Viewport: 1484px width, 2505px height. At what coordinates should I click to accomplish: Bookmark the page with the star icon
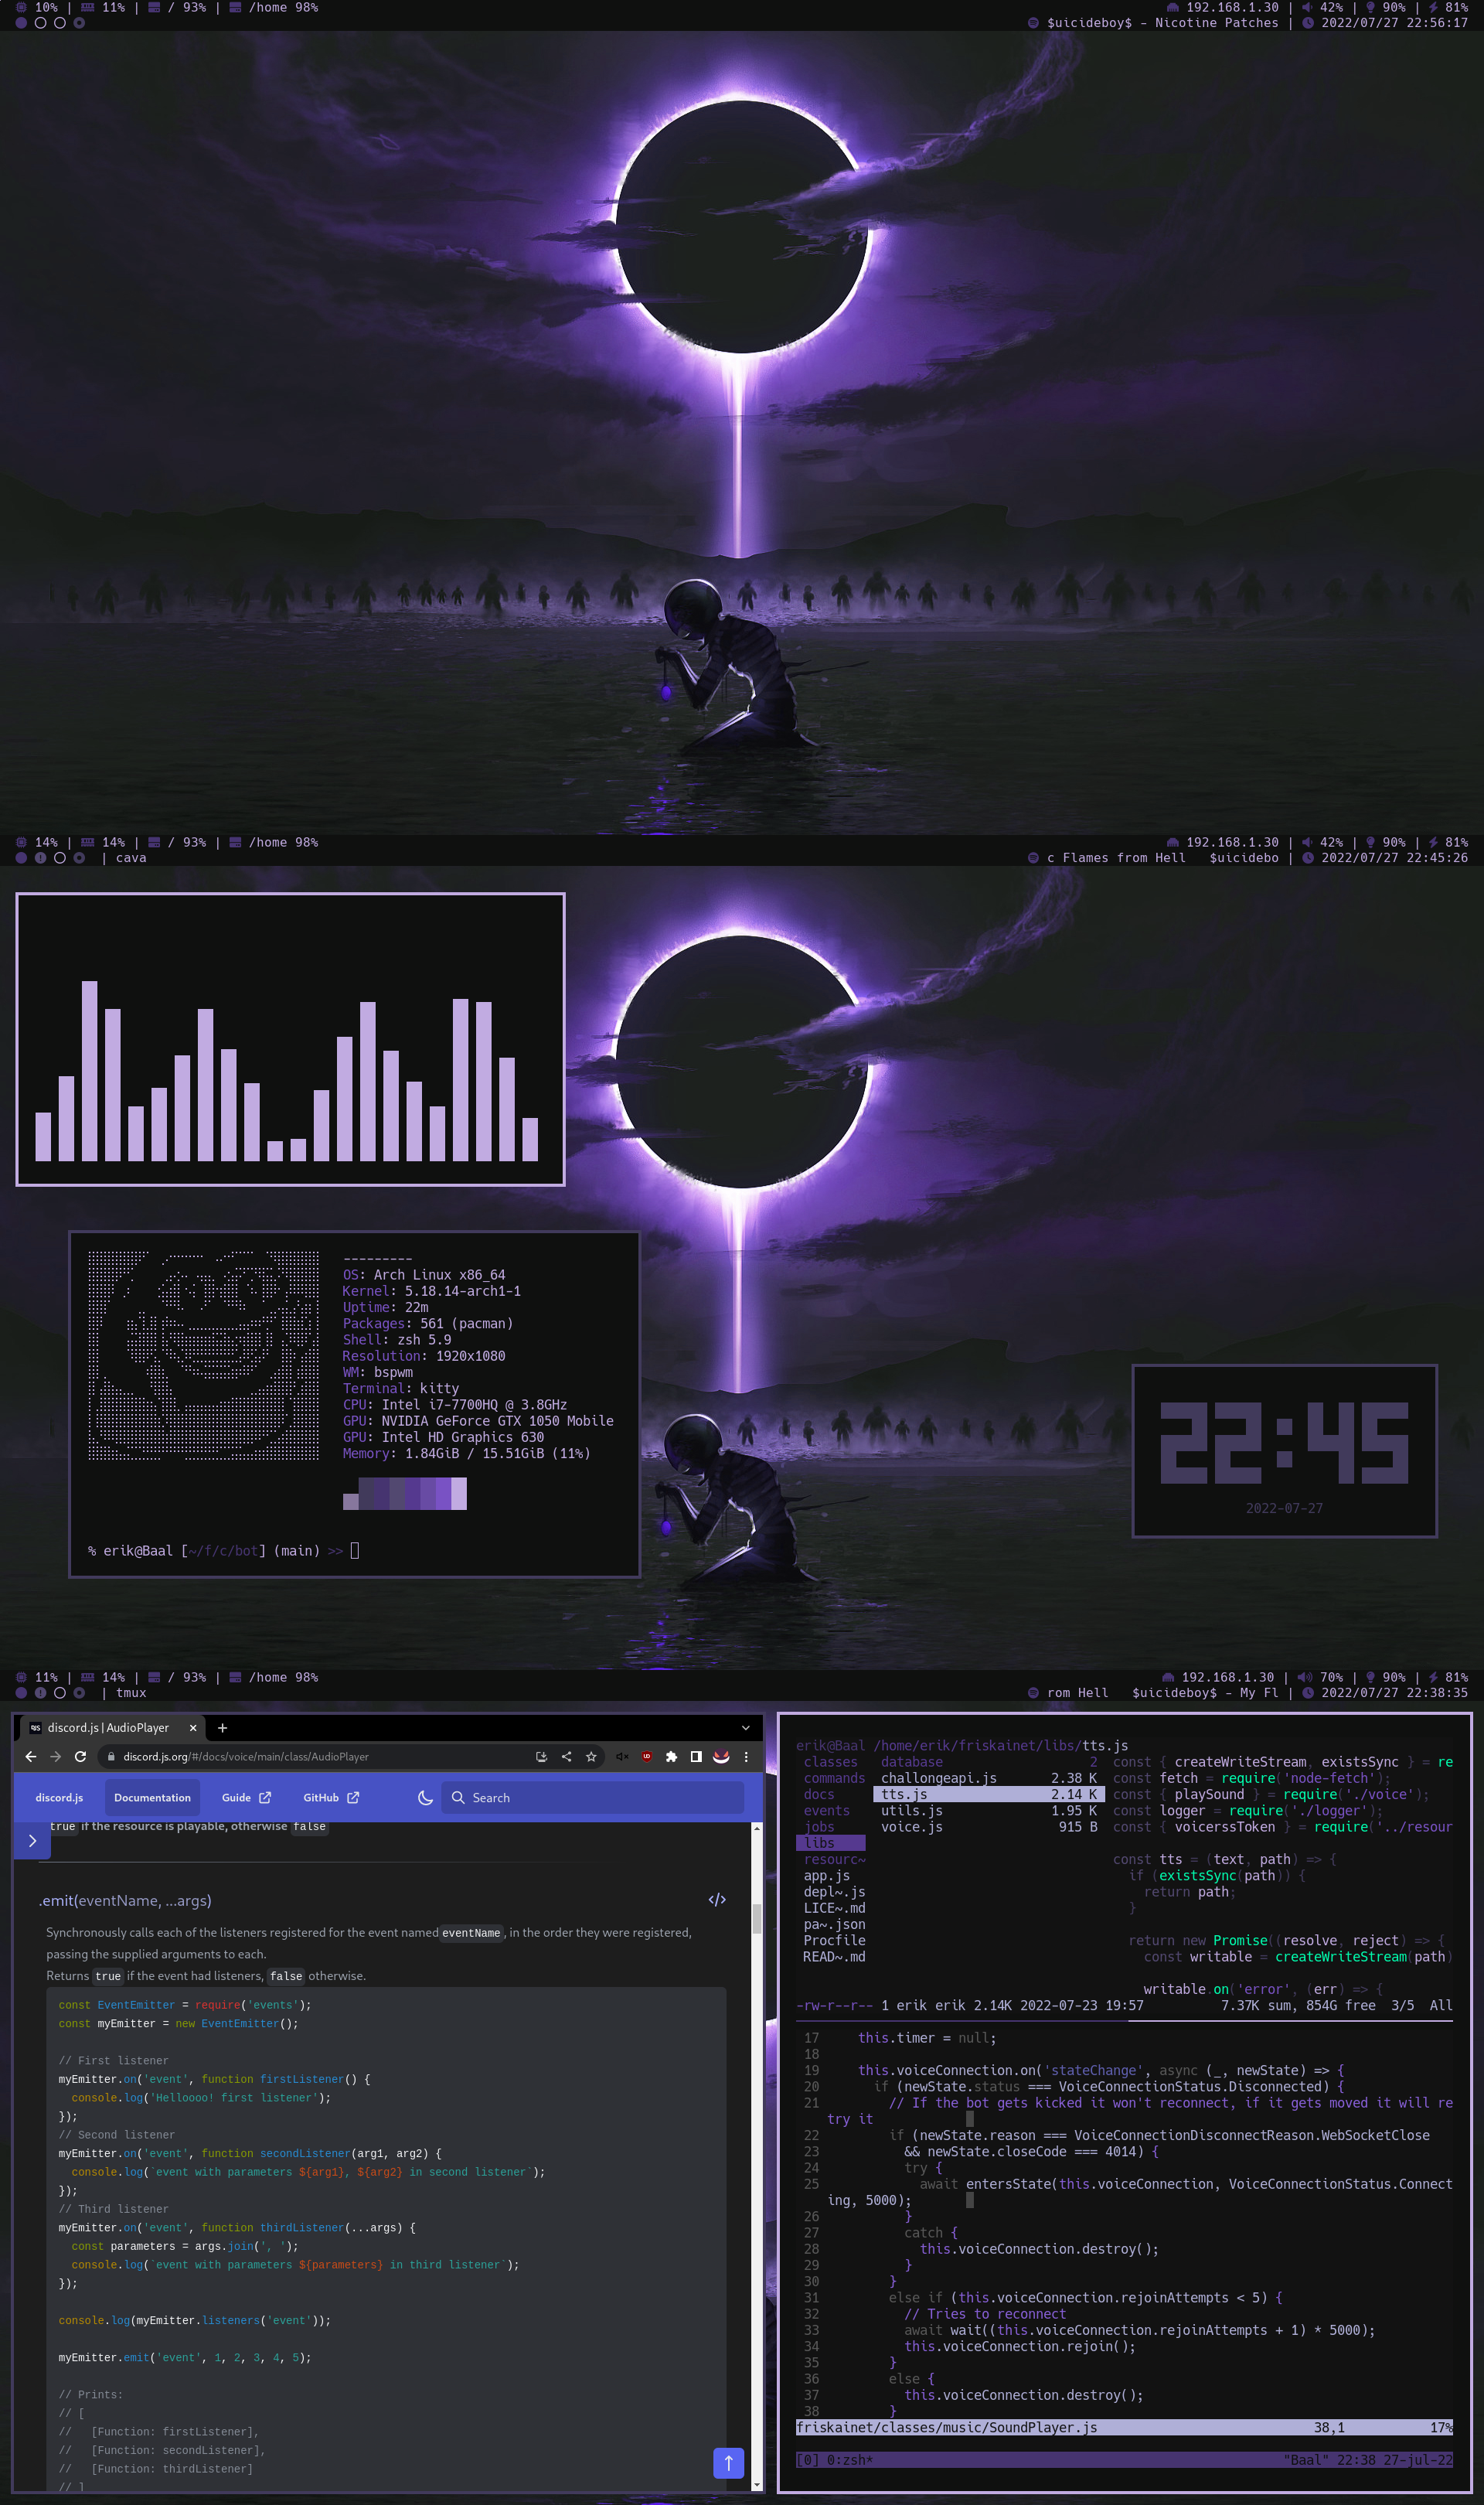tap(591, 1756)
